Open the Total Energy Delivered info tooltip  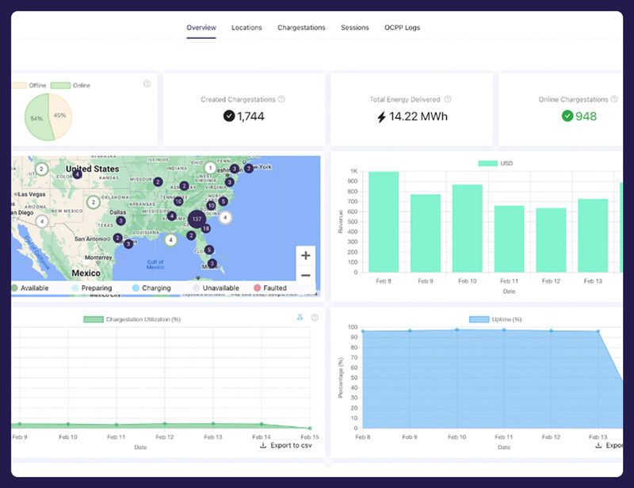(x=449, y=99)
